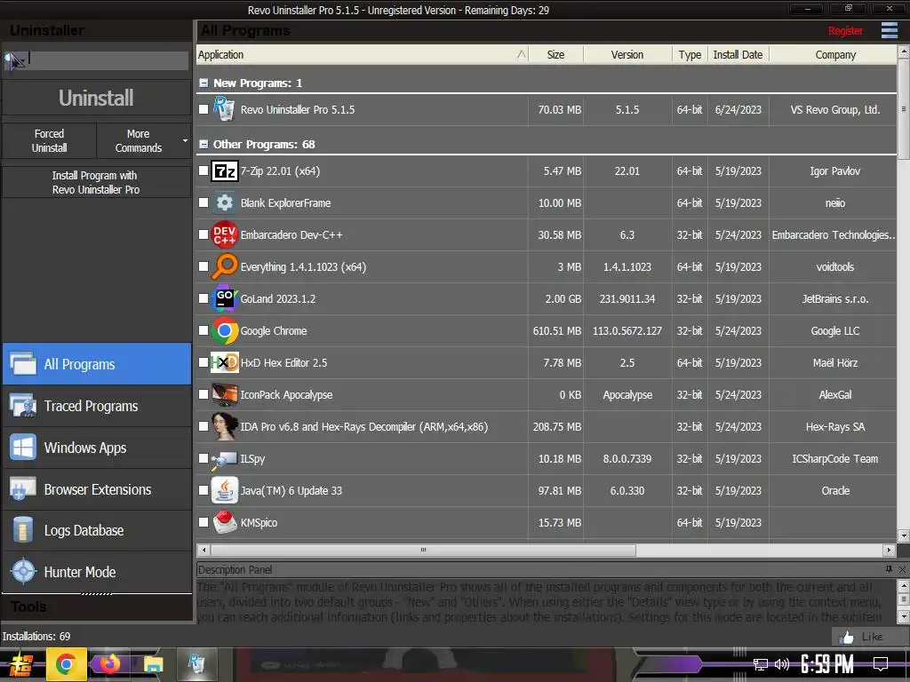Open Chrome from the taskbar
This screenshot has width=910, height=682.
tap(66, 664)
